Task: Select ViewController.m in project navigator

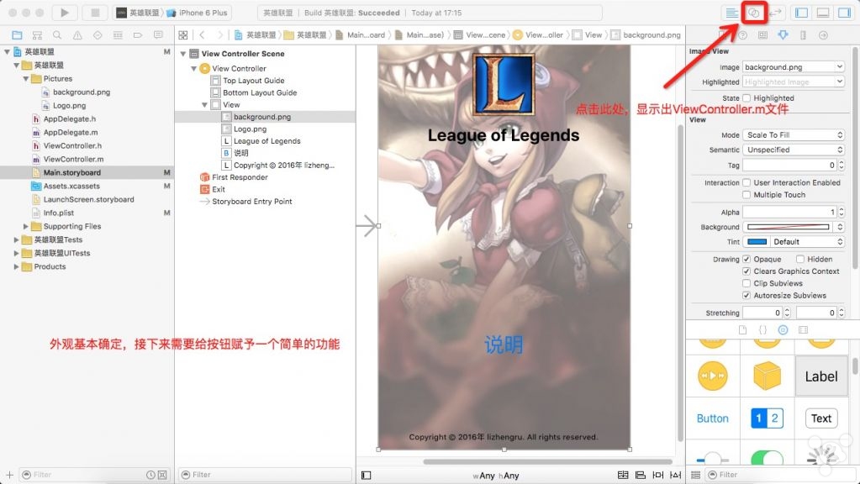Action: 73,159
